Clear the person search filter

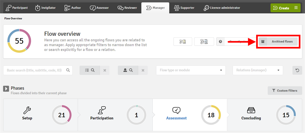coord(143,70)
